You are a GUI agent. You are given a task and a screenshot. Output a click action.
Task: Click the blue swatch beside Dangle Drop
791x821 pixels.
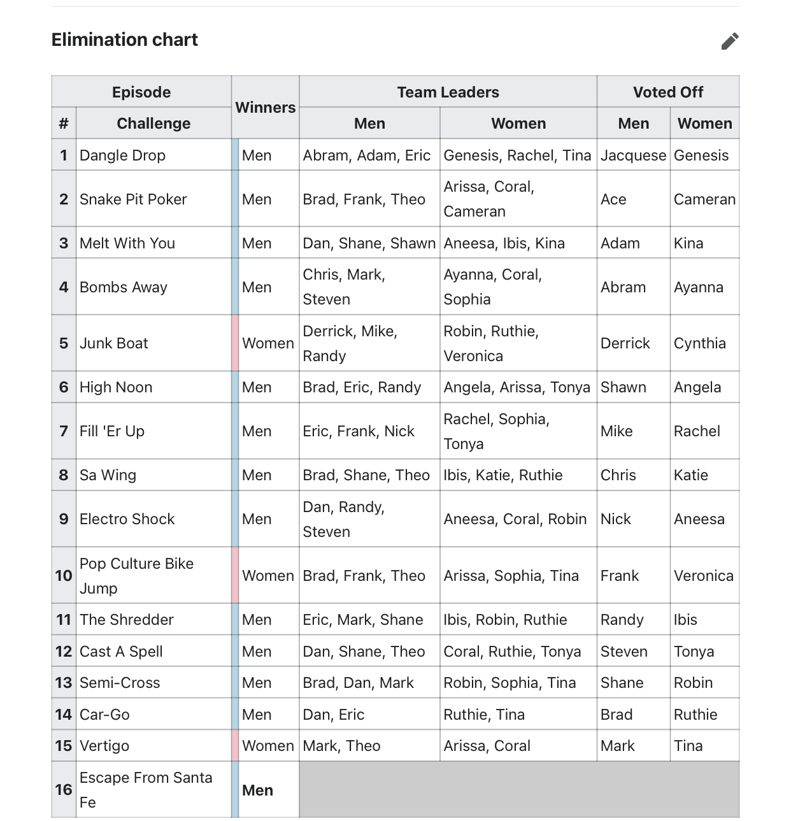point(235,155)
